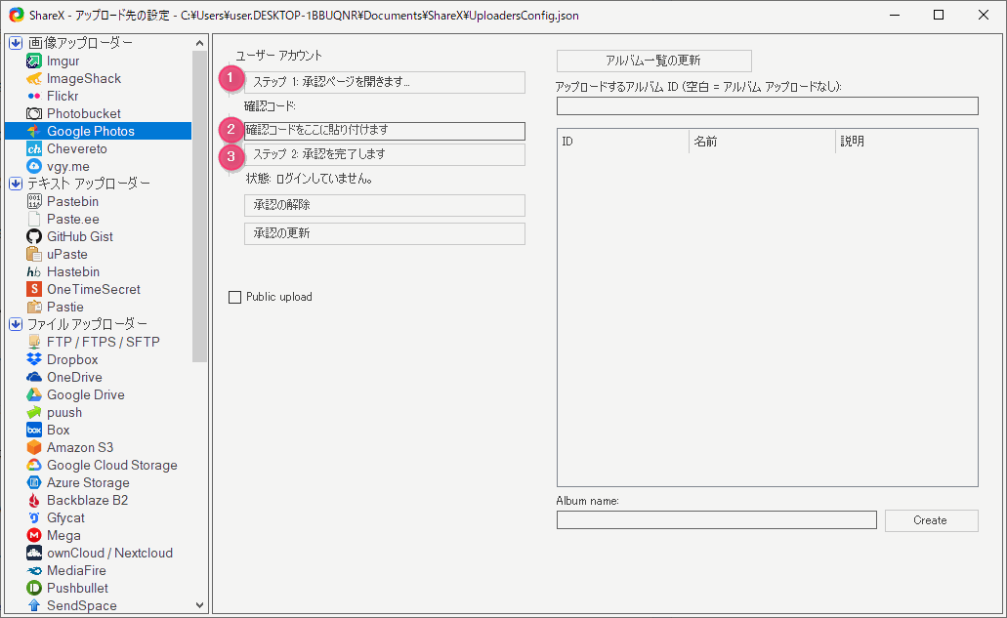Image resolution: width=1007 pixels, height=618 pixels.
Task: Click the FTP / FTPS / SFTP icon
Action: click(x=34, y=342)
